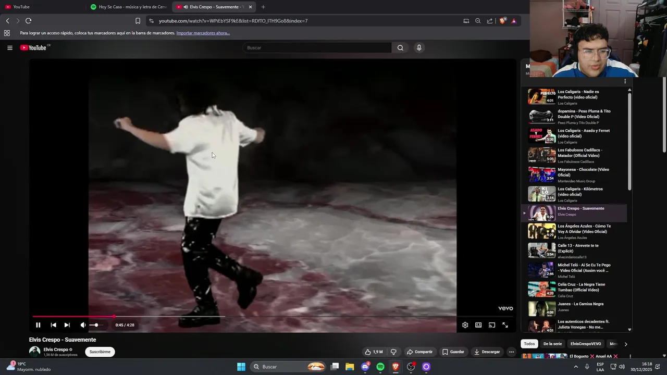This screenshot has height=375, width=667.
Task: Switch to theater mode view
Action: click(478, 325)
